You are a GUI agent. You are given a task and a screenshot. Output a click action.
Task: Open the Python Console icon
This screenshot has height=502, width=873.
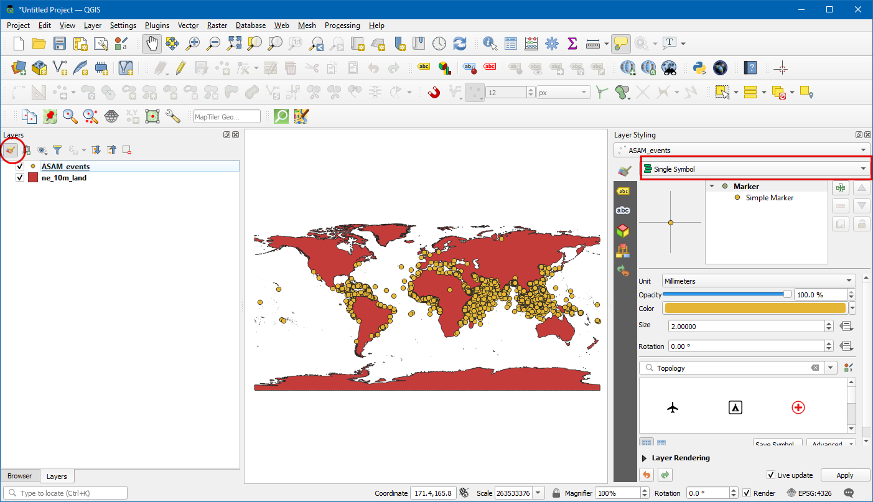pyautogui.click(x=699, y=67)
